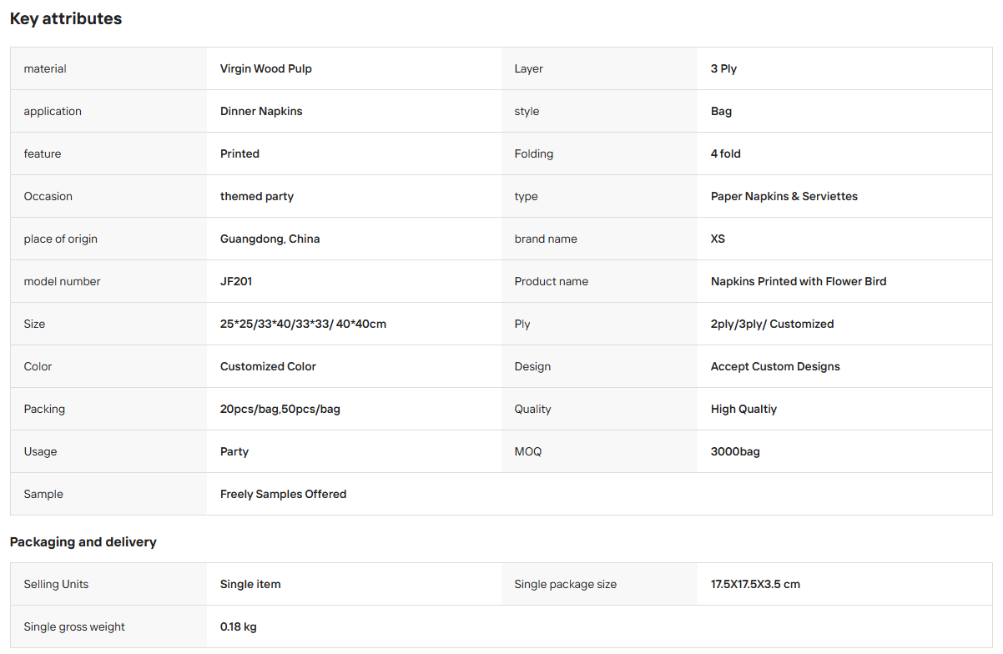This screenshot has height=654, width=1003.
Task: Select single package size 17.5X17.5X3.5 cm
Action: (x=755, y=584)
